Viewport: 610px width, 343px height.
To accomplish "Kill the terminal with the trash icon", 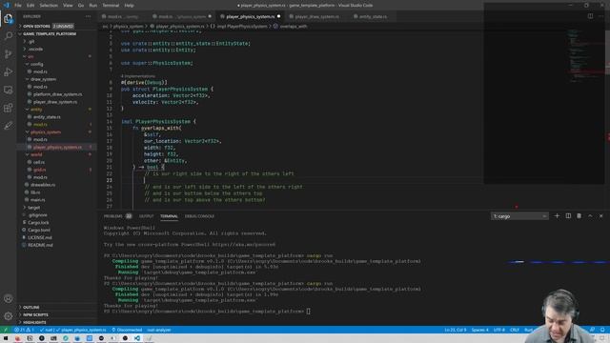I will coord(579,216).
